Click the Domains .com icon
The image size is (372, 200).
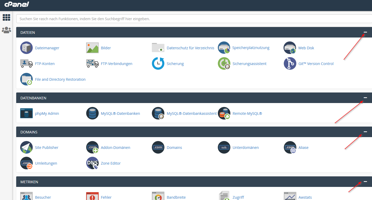pyautogui.click(x=158, y=147)
